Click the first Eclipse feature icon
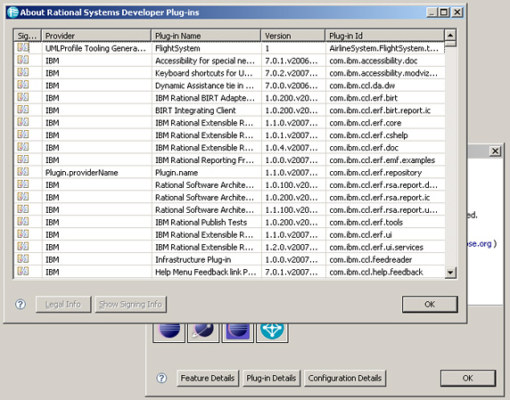510x400 pixels. 169,332
